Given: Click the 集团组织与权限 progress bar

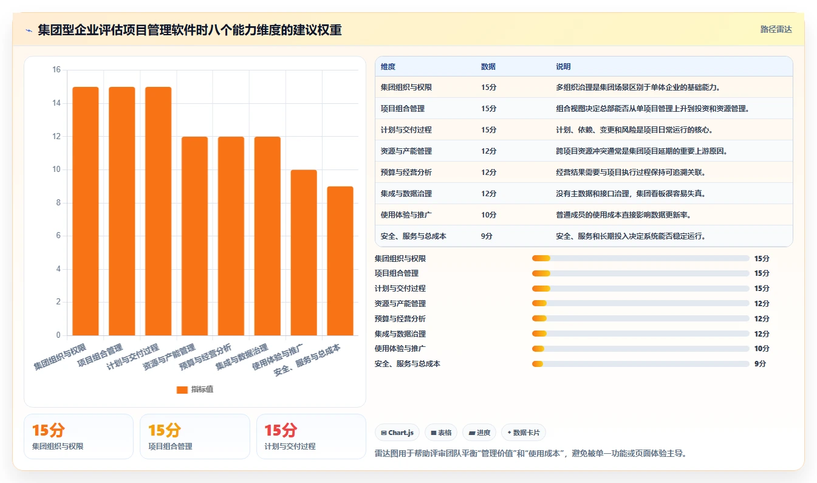Looking at the screenshot, I should coord(640,258).
